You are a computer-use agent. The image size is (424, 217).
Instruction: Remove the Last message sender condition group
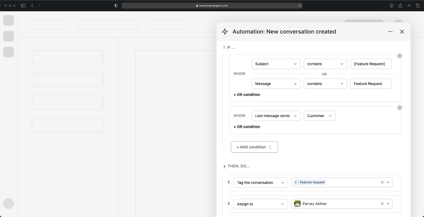400,108
